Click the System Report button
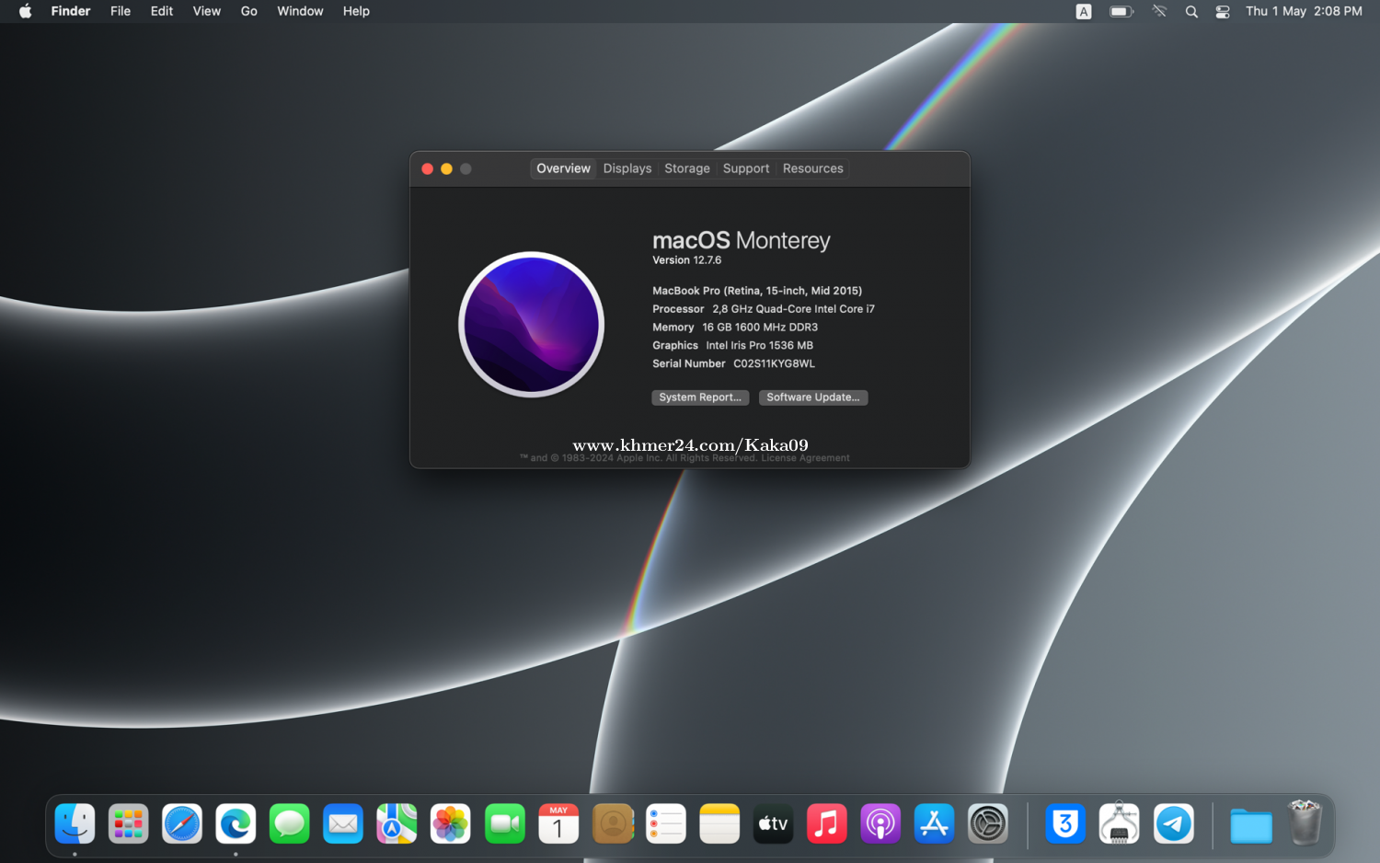 pyautogui.click(x=700, y=397)
